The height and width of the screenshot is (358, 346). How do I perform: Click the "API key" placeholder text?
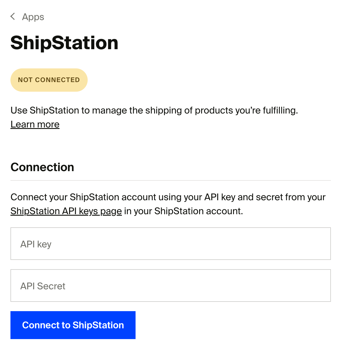[x=36, y=244]
